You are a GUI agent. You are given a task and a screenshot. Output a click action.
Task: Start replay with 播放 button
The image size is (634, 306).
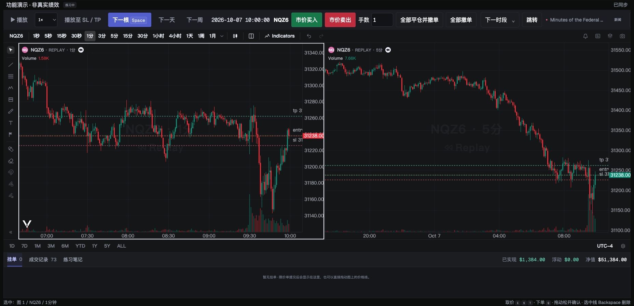click(x=19, y=20)
